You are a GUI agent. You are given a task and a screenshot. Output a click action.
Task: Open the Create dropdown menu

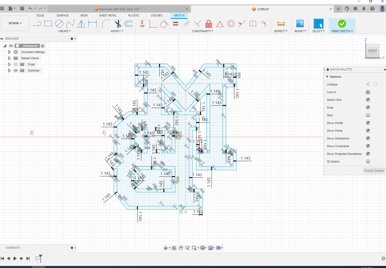pos(65,31)
